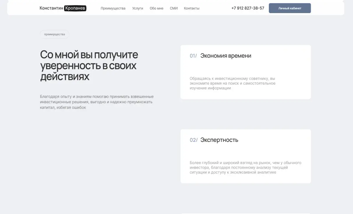This screenshot has width=353, height=214.
Task: Click the преимущества tag pill
Action: pyautogui.click(x=54, y=34)
